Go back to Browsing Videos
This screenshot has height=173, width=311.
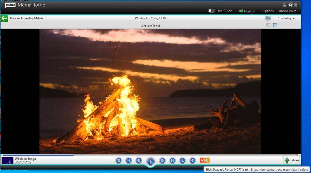(26, 19)
